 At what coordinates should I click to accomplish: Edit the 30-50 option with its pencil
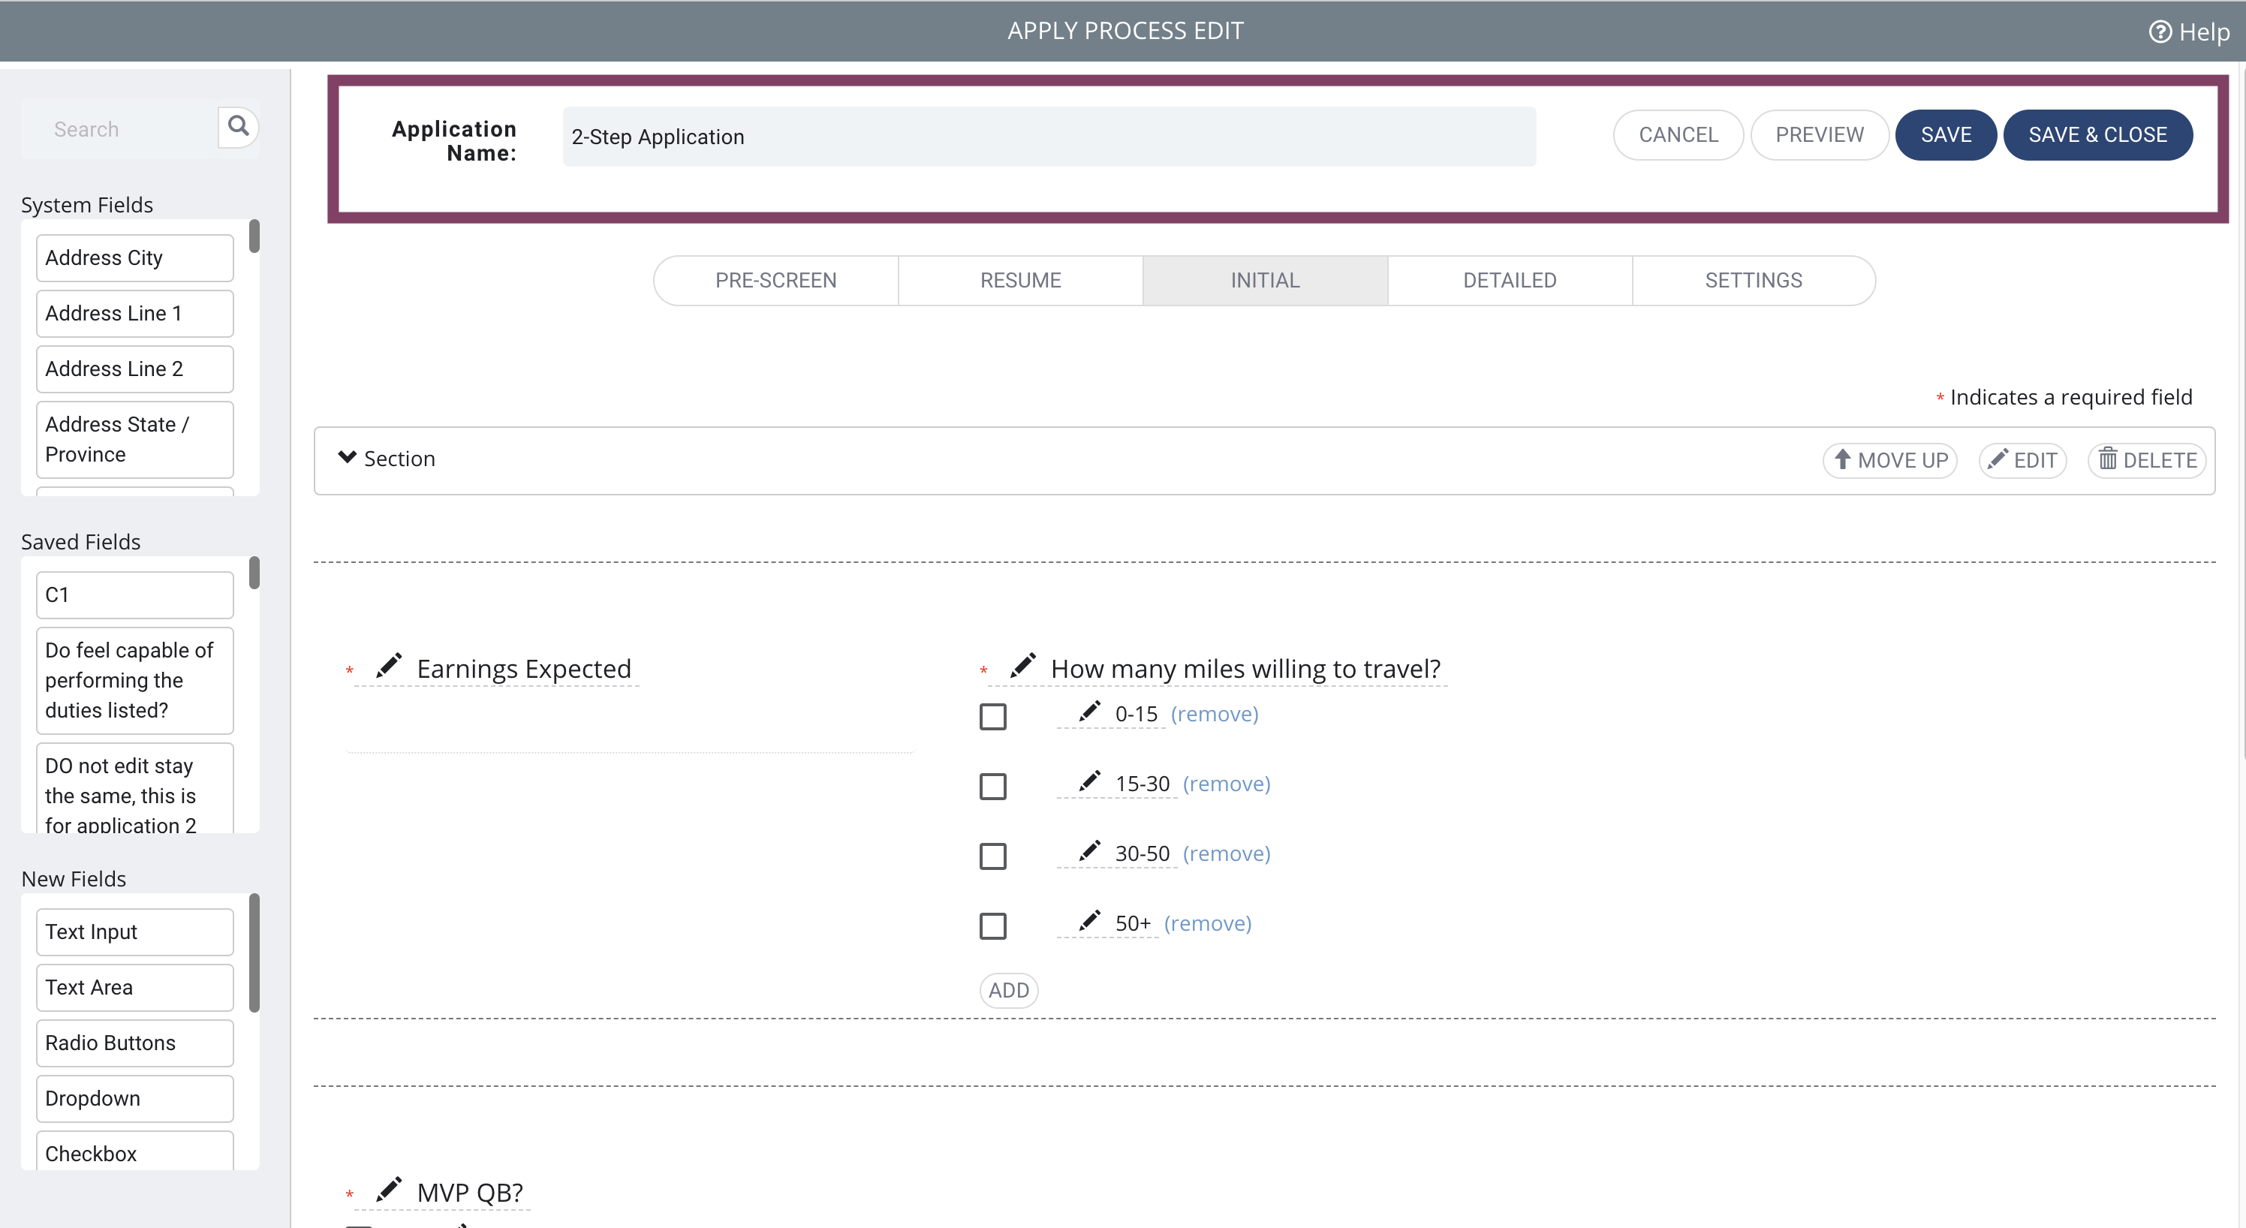coord(1089,850)
